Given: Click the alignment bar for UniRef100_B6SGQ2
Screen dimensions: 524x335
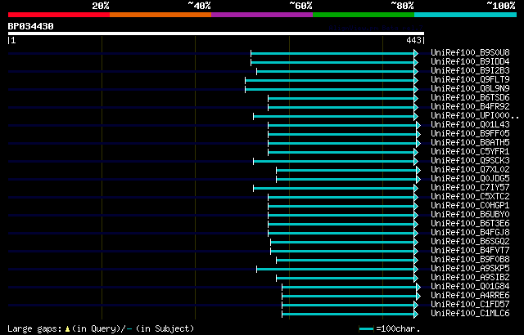Looking at the screenshot, I should pyautogui.click(x=344, y=243).
